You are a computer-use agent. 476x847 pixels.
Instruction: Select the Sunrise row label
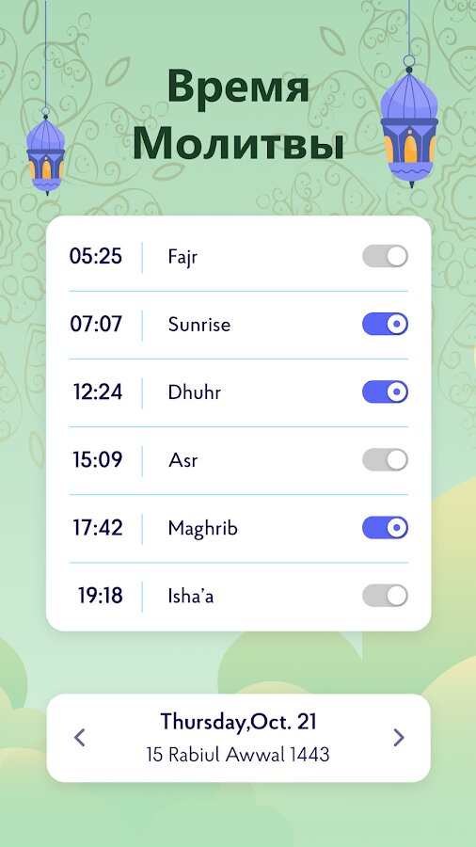[x=199, y=325]
